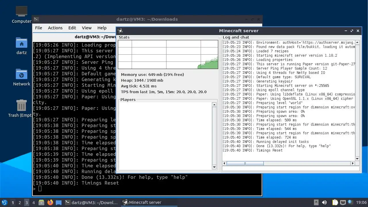Click log horizontal scroll right arrow
Screen dimensions: 368x207
coord(353,163)
